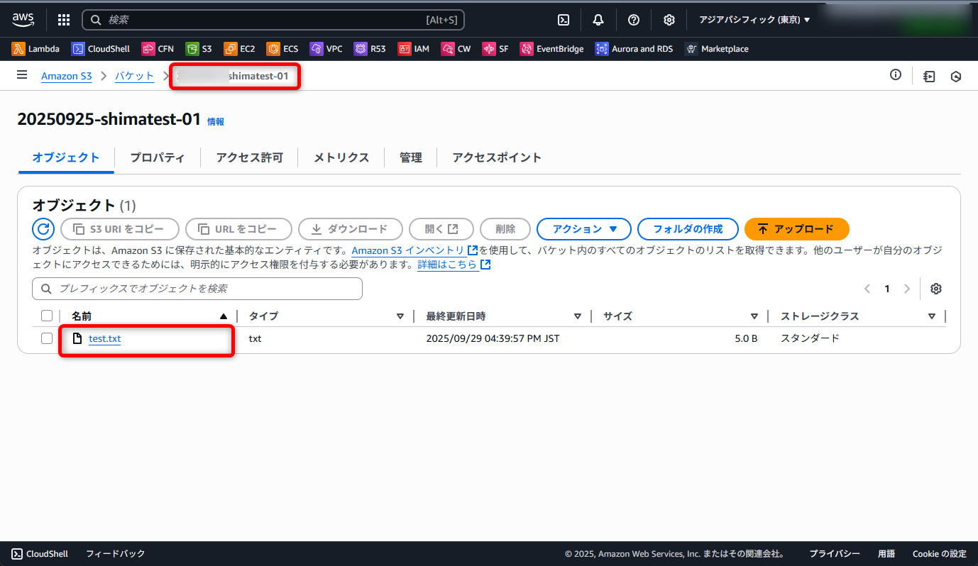Open the アクション dropdown menu

click(583, 229)
